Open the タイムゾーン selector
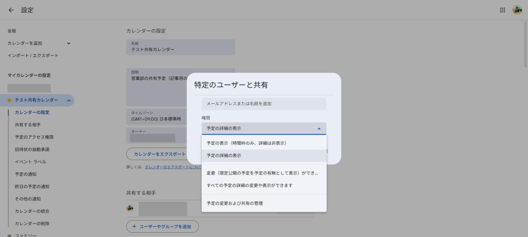Screen dimensions: 528x237 (157, 117)
